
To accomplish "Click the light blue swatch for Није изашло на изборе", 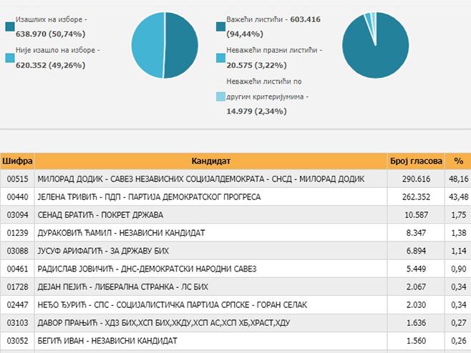I will tap(9, 57).
